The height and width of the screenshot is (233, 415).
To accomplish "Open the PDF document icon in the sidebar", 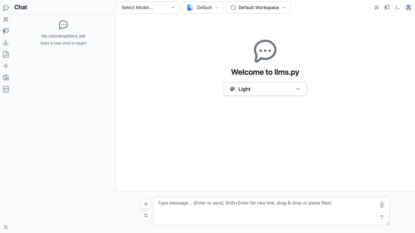I will (6, 54).
